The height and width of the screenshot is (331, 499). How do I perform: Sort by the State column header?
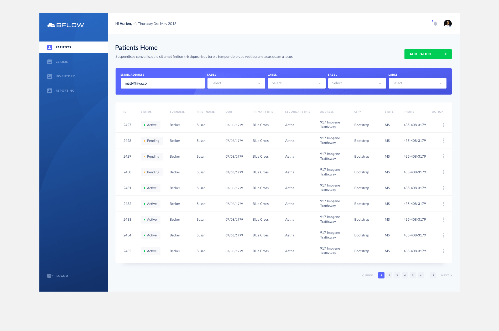point(389,112)
